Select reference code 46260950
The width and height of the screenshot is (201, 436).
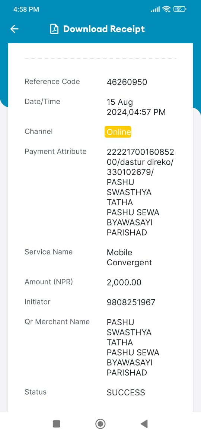(127, 82)
